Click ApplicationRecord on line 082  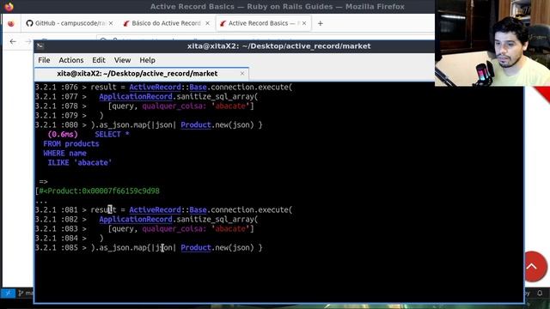[x=136, y=219]
